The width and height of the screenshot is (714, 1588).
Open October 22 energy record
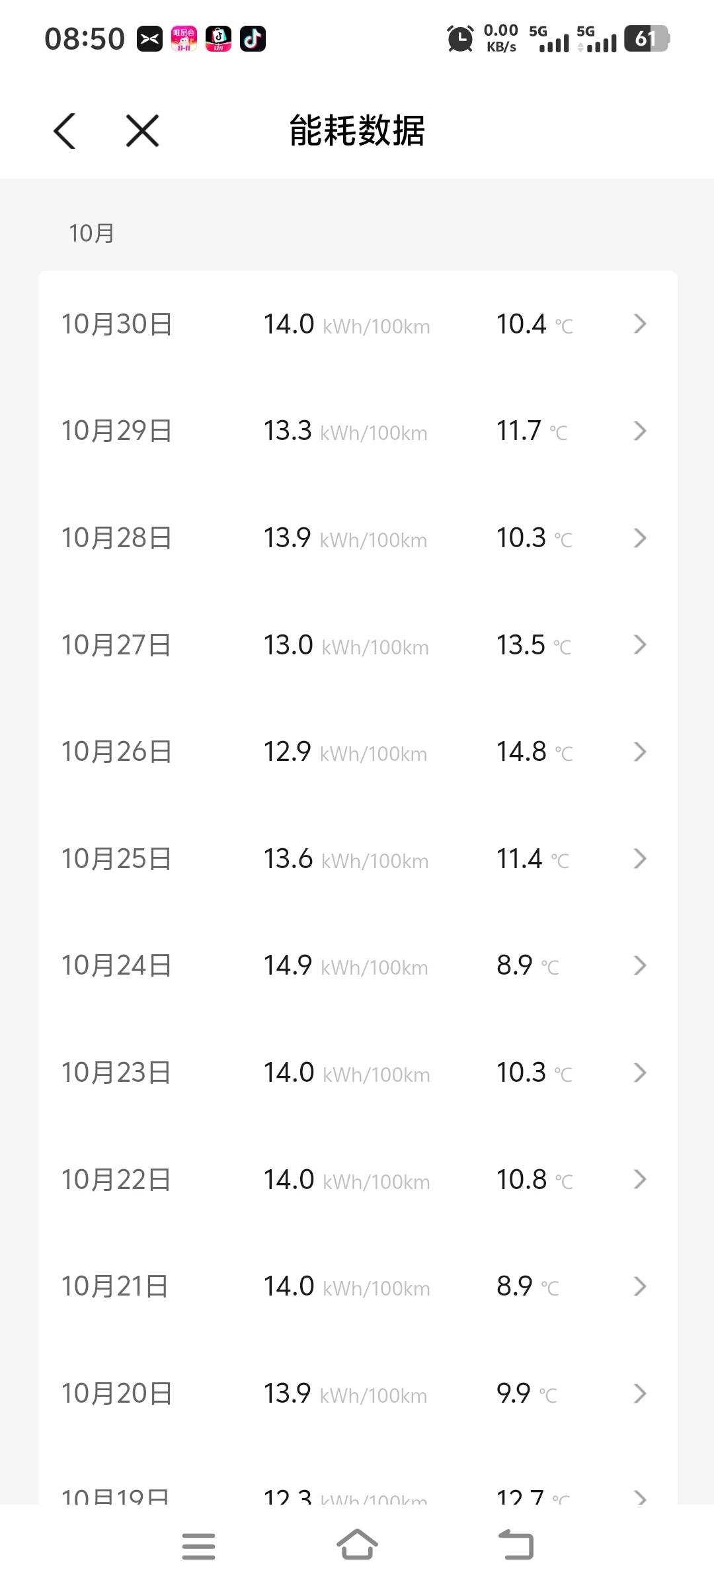point(357,1179)
